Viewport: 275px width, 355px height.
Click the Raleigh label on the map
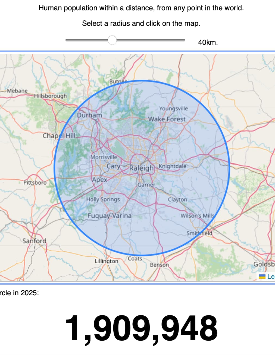pos(141,168)
